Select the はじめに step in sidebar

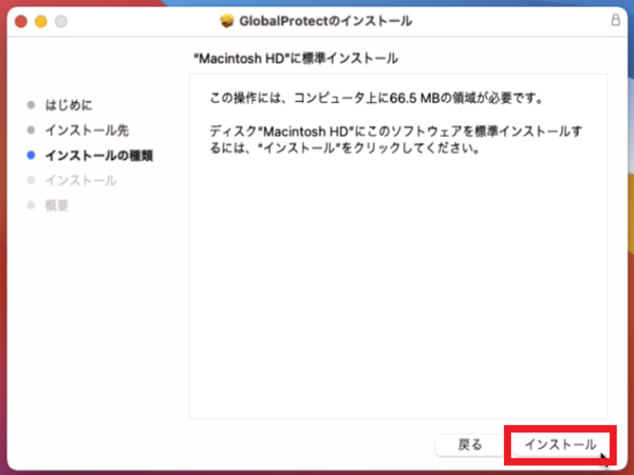pos(69,105)
